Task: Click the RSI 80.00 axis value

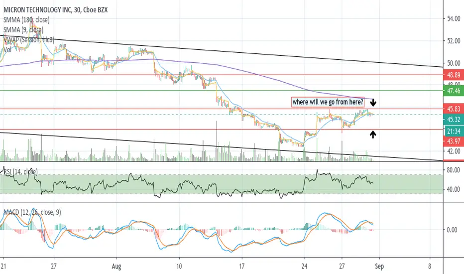Action: (454, 170)
